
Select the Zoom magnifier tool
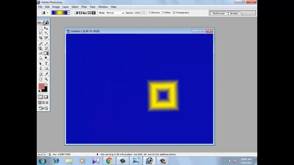46,79
